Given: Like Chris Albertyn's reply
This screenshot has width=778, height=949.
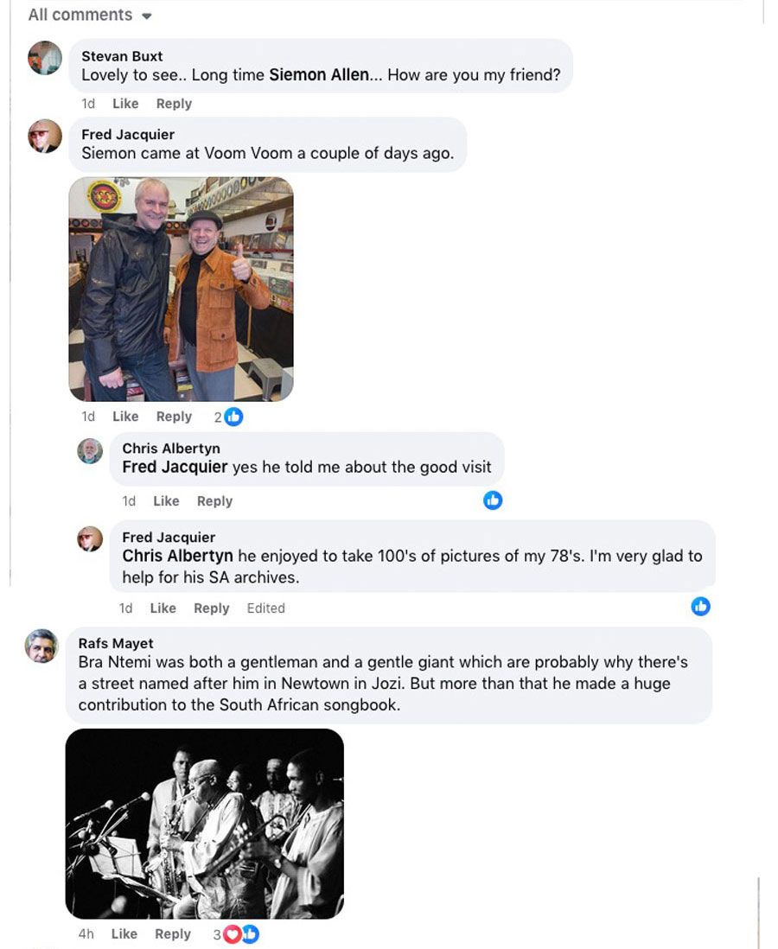Looking at the screenshot, I should coord(166,501).
